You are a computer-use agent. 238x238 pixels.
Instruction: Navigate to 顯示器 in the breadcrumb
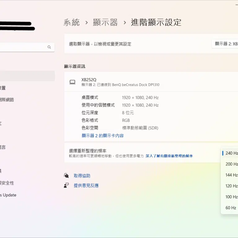(105, 22)
